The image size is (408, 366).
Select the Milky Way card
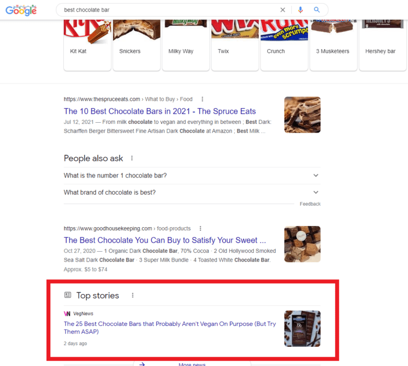(186, 45)
